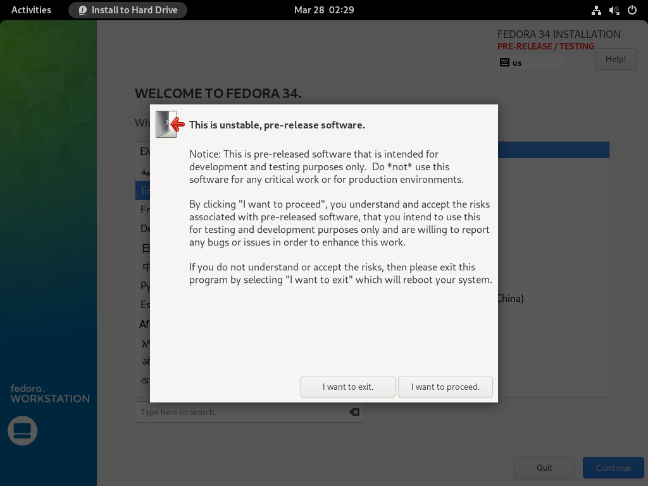Click the Install to Hard Drive icon
This screenshot has height=486, width=648.
point(82,9)
